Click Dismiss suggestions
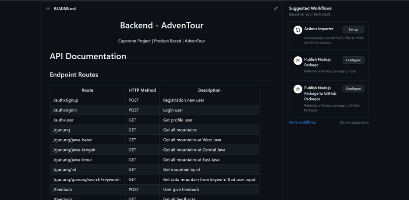409x200 pixels. pyautogui.click(x=354, y=122)
